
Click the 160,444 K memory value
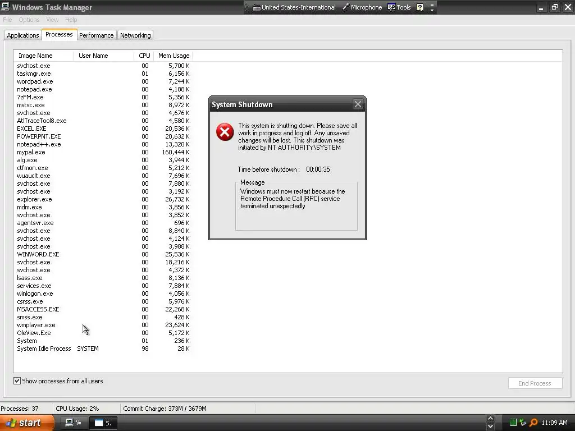pos(176,152)
